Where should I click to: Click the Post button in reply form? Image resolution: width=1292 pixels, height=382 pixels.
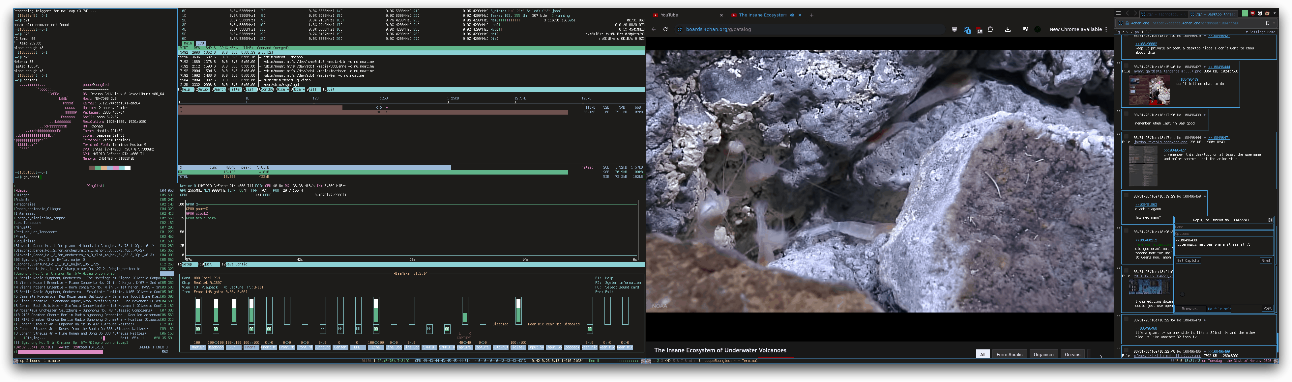[x=1267, y=308]
